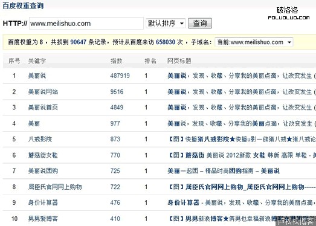The image size is (316, 226).
Task: Open the 八戒影院 keyword link
Action: pyautogui.click(x=40, y=139)
